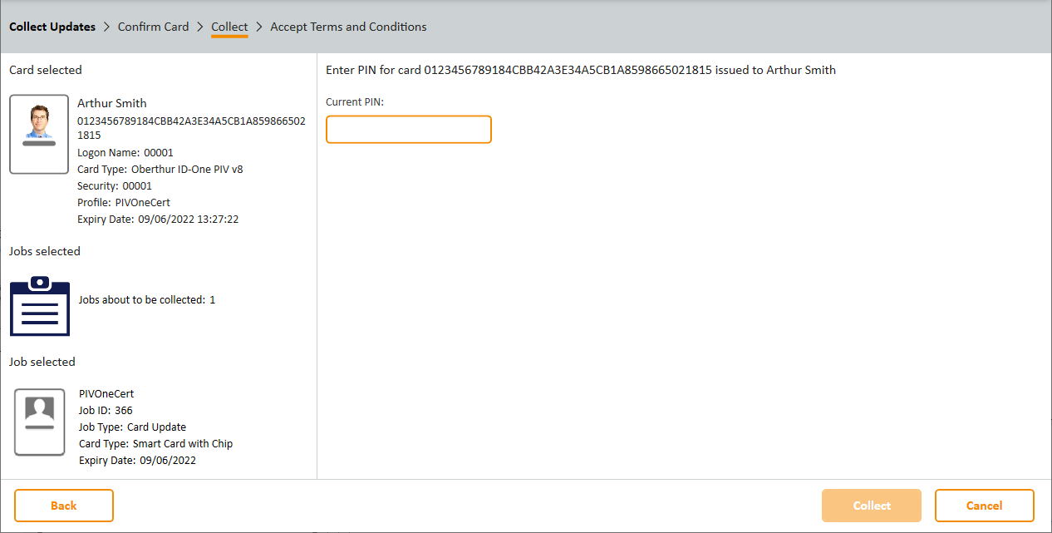Click the Enter PIN for card instruction text

click(x=580, y=70)
